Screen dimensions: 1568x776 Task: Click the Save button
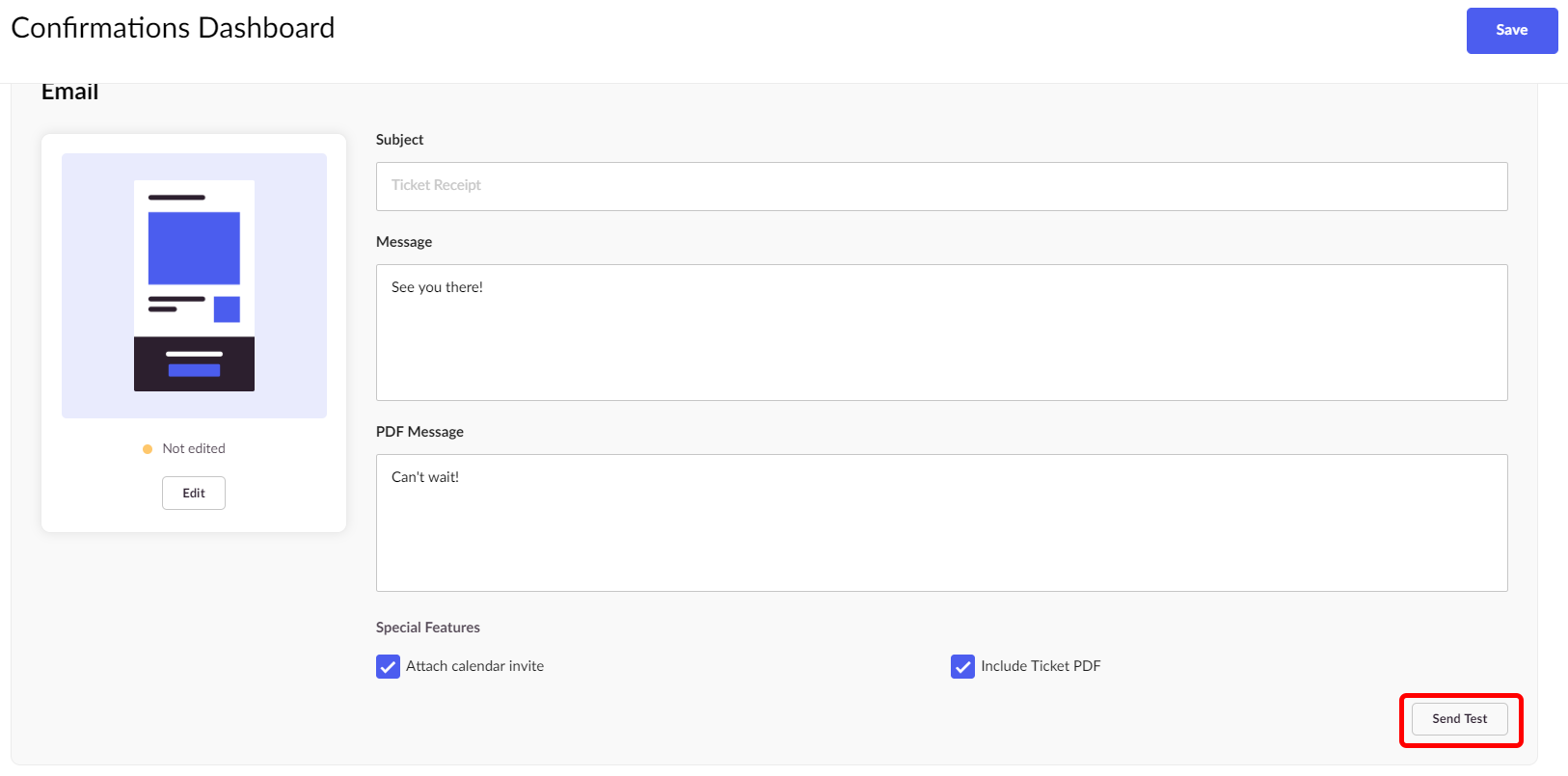click(1511, 31)
